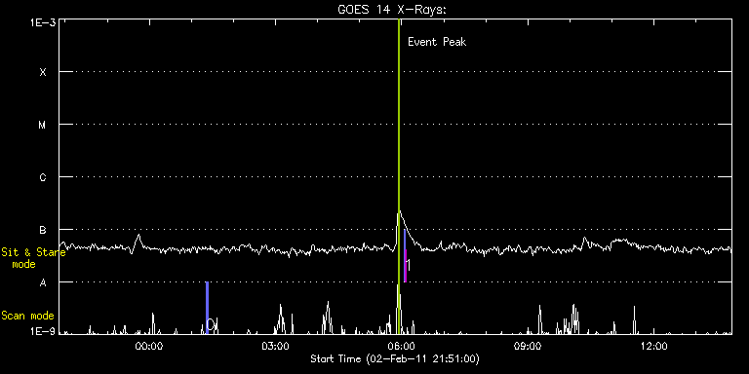
Task: Click the Start Time (02-Feb-11 21:51:00) caption
Action: [395, 358]
